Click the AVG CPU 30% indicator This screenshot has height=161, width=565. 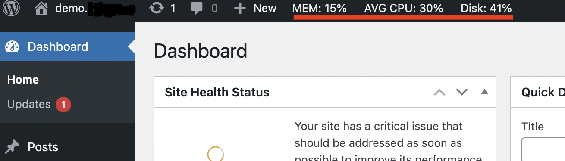tap(404, 8)
